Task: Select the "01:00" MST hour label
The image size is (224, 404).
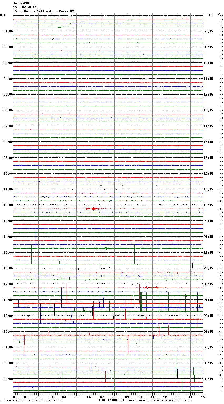Action: [x=8, y=31]
